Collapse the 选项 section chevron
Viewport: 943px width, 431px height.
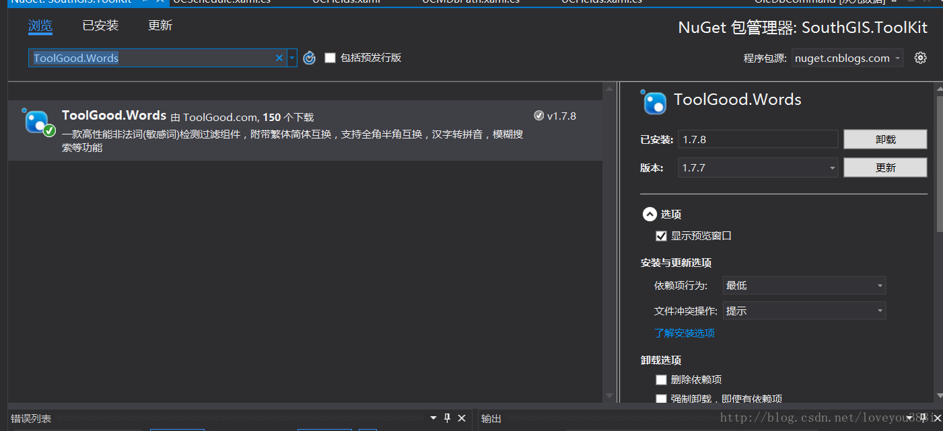point(650,214)
